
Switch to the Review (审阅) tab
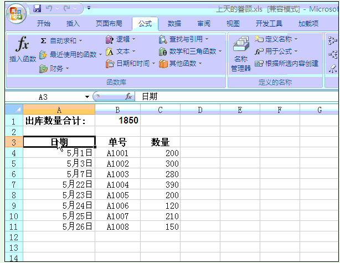click(204, 23)
